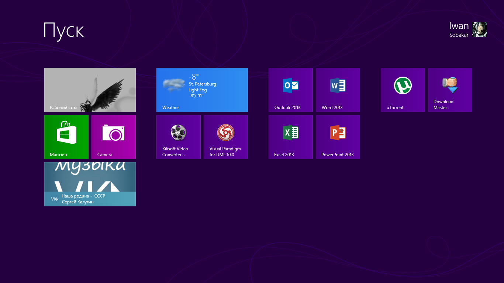Open the Weather tile for St. Petersburg

pyautogui.click(x=202, y=90)
